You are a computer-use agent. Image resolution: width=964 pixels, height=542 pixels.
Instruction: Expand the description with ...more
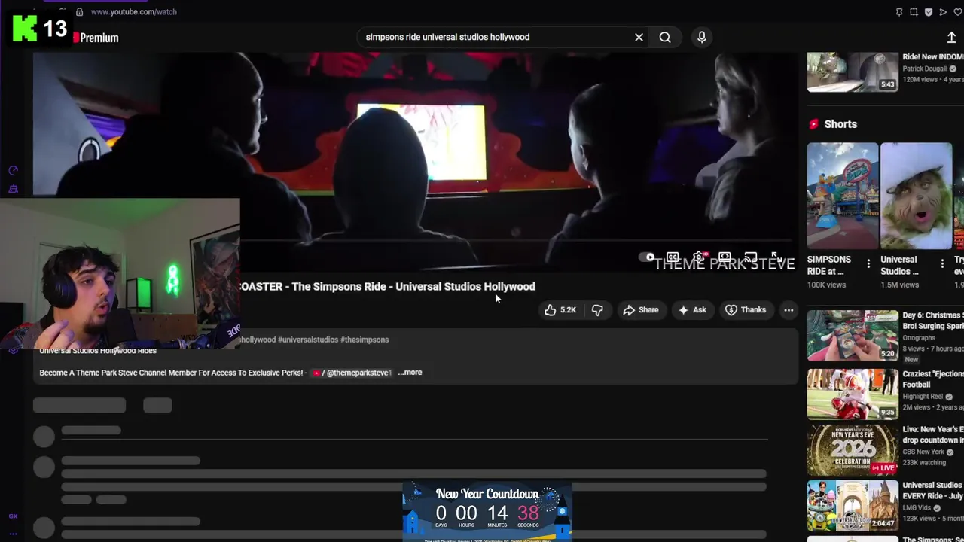coord(410,373)
